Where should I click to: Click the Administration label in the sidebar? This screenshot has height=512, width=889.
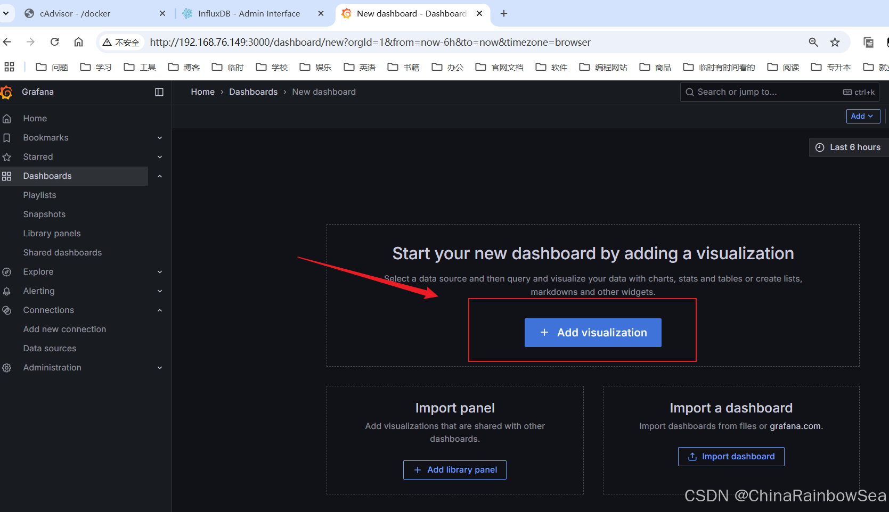(52, 368)
